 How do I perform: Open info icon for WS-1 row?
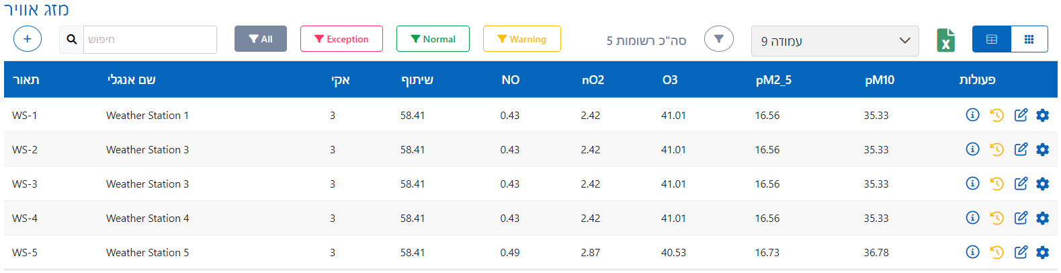click(972, 115)
